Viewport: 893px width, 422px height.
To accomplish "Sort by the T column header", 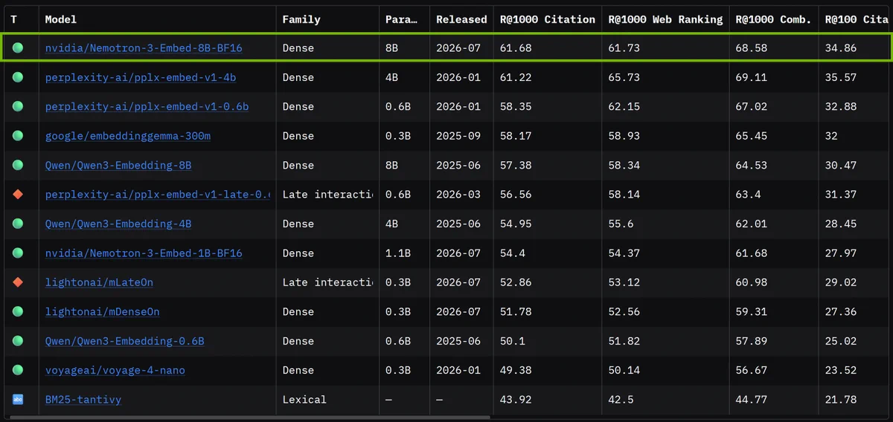I will (14, 19).
